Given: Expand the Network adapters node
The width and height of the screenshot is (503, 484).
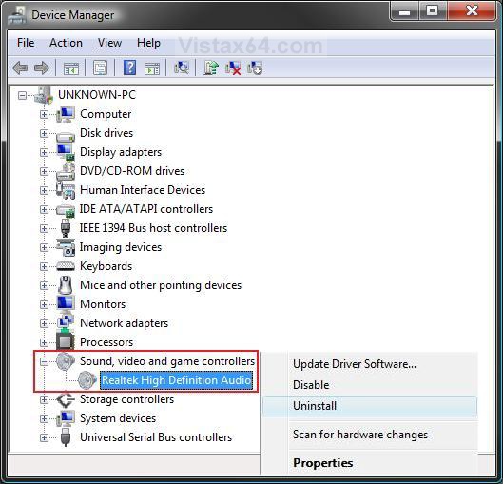Looking at the screenshot, I should (44, 323).
